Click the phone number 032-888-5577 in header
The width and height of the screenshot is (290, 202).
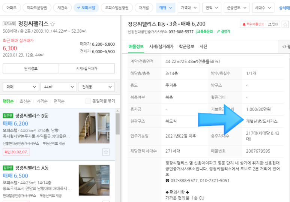pos(181,32)
